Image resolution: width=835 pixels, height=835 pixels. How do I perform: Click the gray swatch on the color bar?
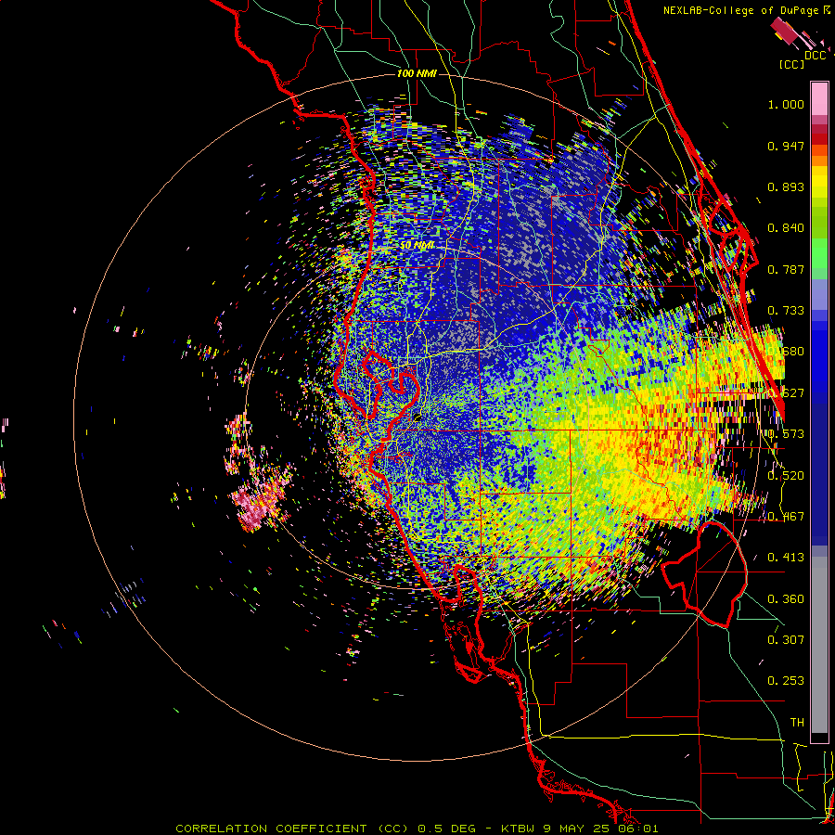click(x=819, y=645)
